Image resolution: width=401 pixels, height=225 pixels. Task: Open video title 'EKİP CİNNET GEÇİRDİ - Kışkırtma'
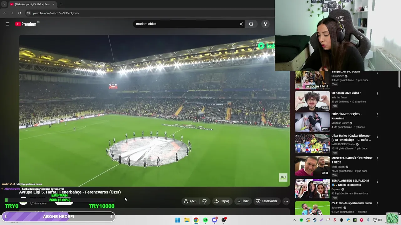[347, 116]
